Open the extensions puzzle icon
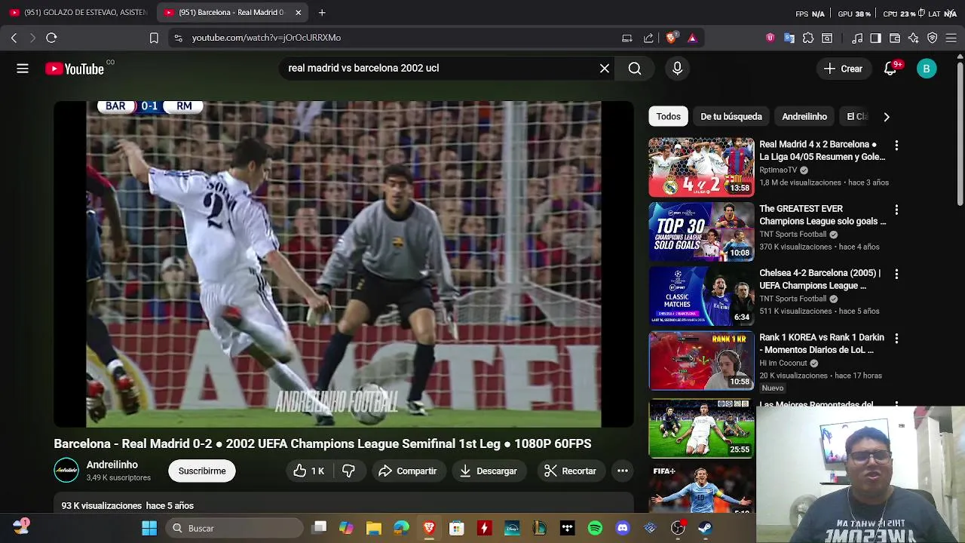The image size is (965, 543). (808, 38)
